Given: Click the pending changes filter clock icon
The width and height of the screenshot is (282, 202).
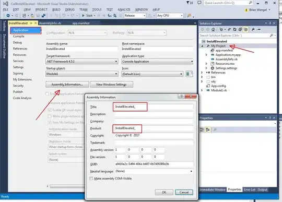Looking at the screenshot, I should [x=221, y=29].
